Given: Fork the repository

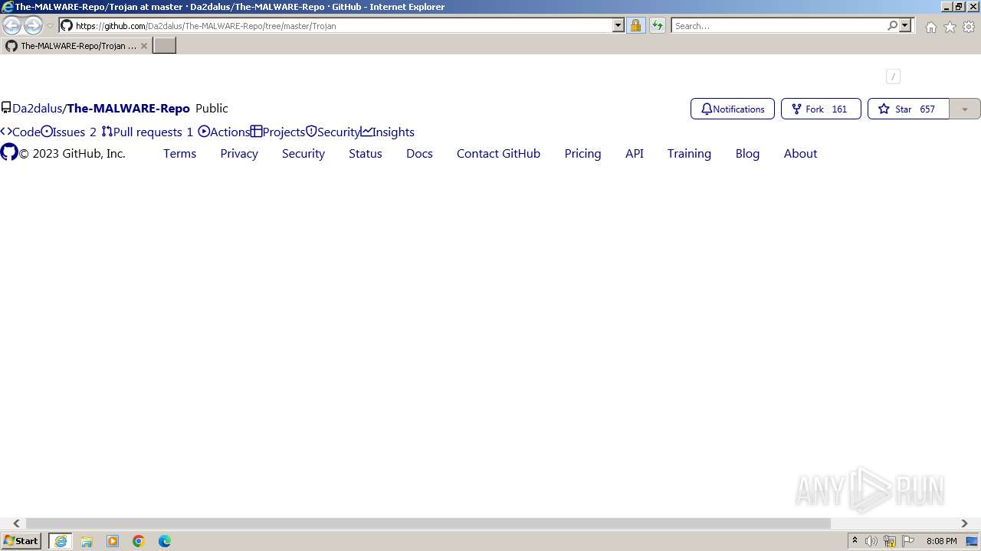Looking at the screenshot, I should [x=821, y=109].
